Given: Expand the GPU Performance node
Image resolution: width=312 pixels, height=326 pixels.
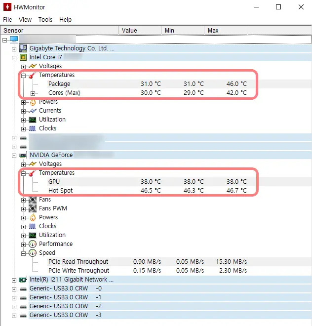Looking at the screenshot, I should click(23, 244).
